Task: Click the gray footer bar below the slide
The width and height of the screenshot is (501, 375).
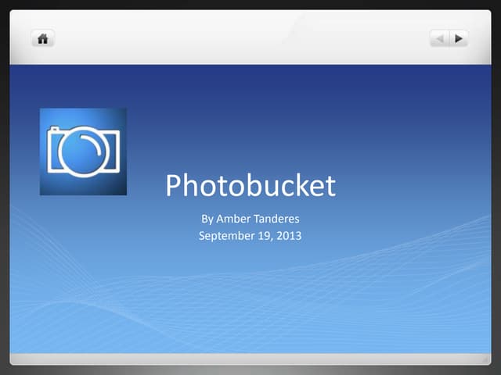Action: point(250,359)
